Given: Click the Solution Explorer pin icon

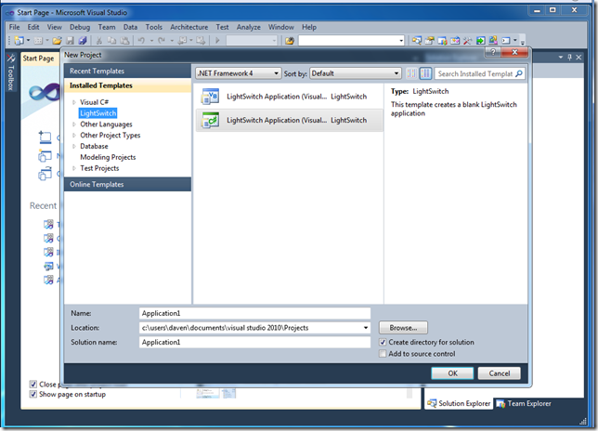Looking at the screenshot, I should pos(569,58).
